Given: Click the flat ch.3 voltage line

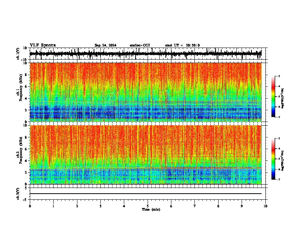Looking at the screenshot, I should (x=146, y=194).
